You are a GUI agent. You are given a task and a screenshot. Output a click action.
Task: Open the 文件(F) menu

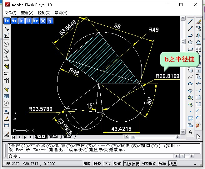click(x=10, y=13)
